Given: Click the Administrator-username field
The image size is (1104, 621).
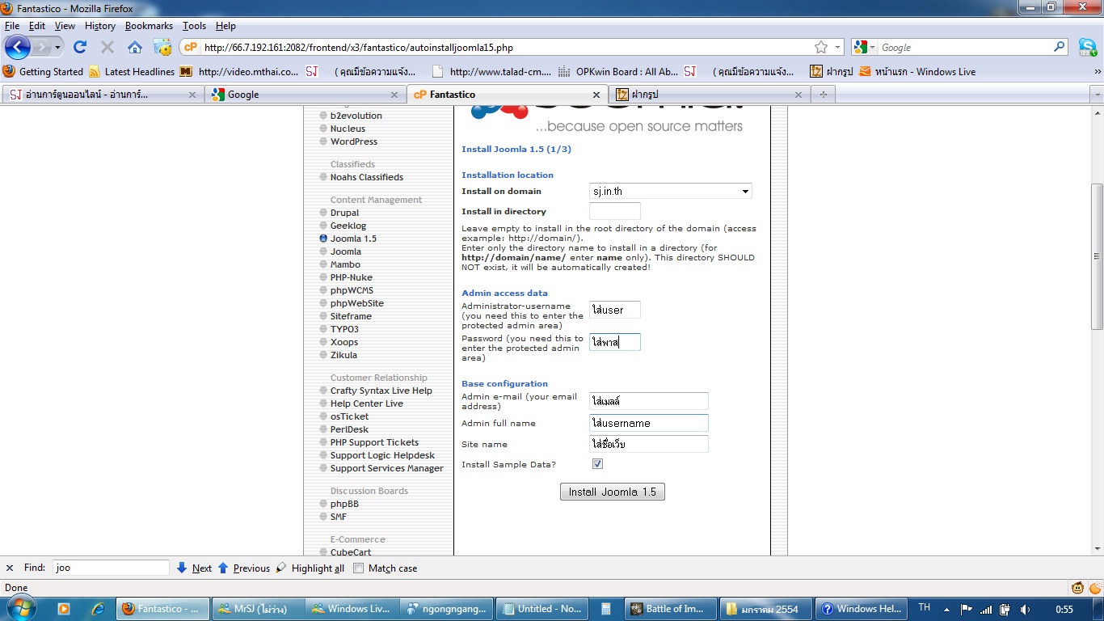Looking at the screenshot, I should click(x=615, y=310).
